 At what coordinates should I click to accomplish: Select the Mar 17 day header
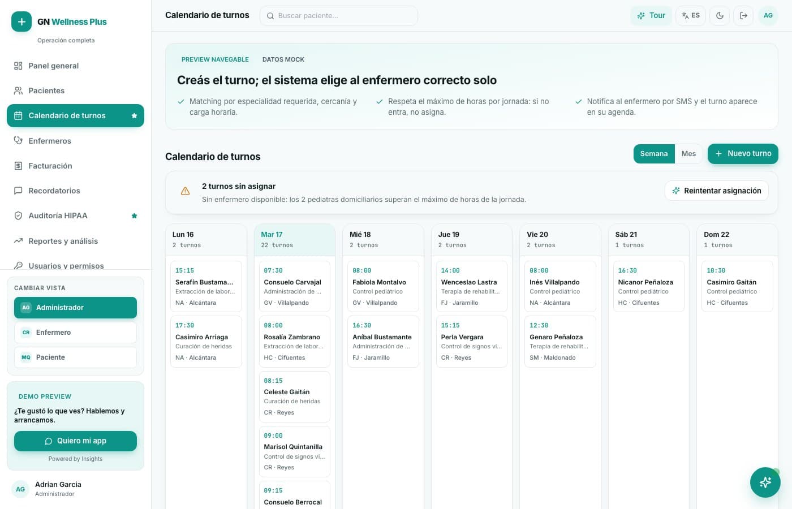click(x=294, y=240)
